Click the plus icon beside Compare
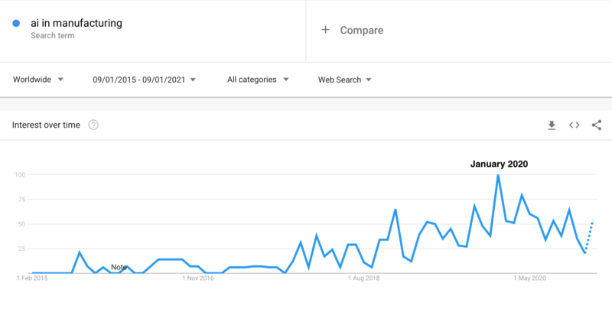This screenshot has height=319, width=612. (325, 30)
